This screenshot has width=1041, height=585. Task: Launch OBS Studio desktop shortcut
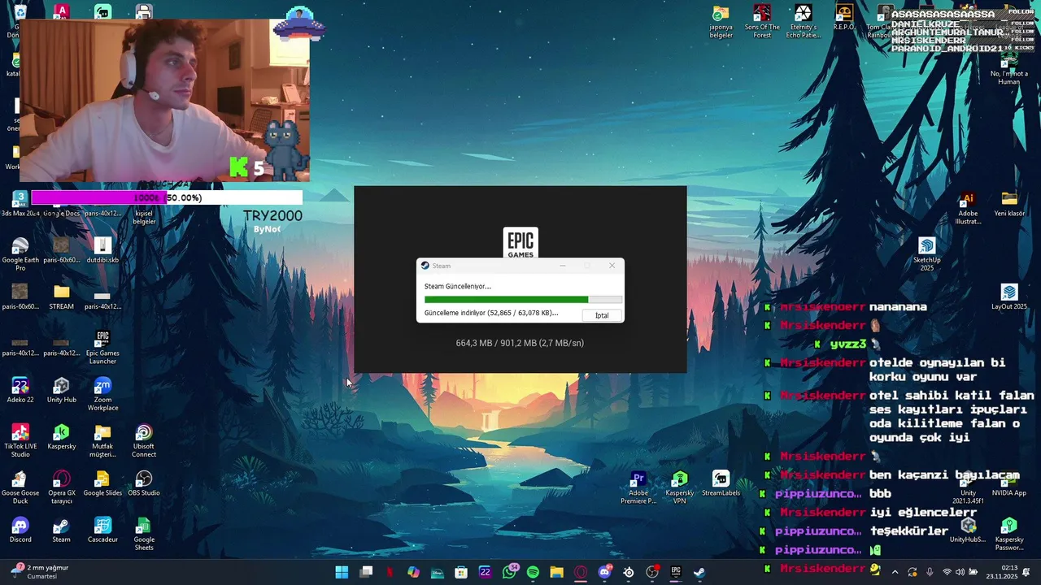(x=144, y=483)
